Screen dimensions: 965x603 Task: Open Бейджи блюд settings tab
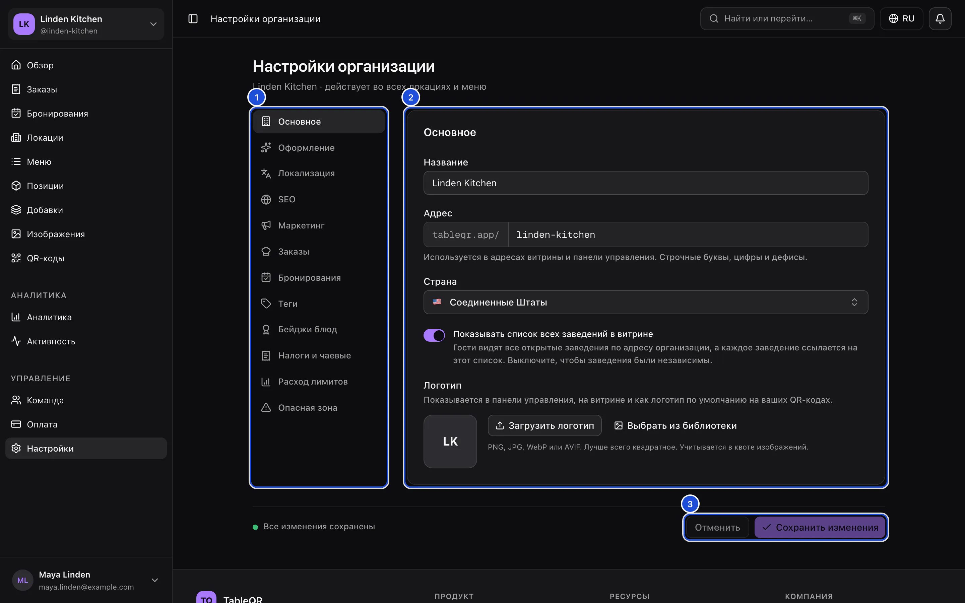pyautogui.click(x=319, y=329)
